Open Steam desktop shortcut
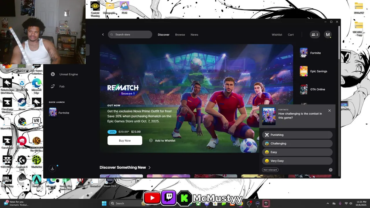 tap(22, 104)
